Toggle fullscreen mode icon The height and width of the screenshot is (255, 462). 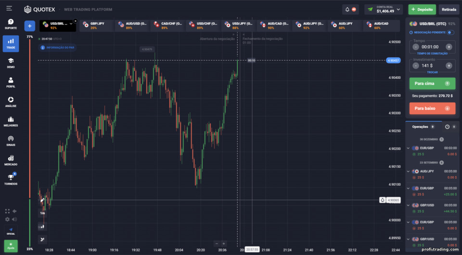(x=7, y=211)
